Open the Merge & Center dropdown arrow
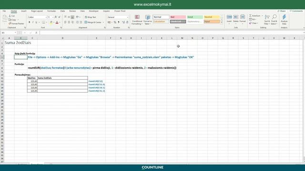Screen dimensions: 305x171 (103, 22)
